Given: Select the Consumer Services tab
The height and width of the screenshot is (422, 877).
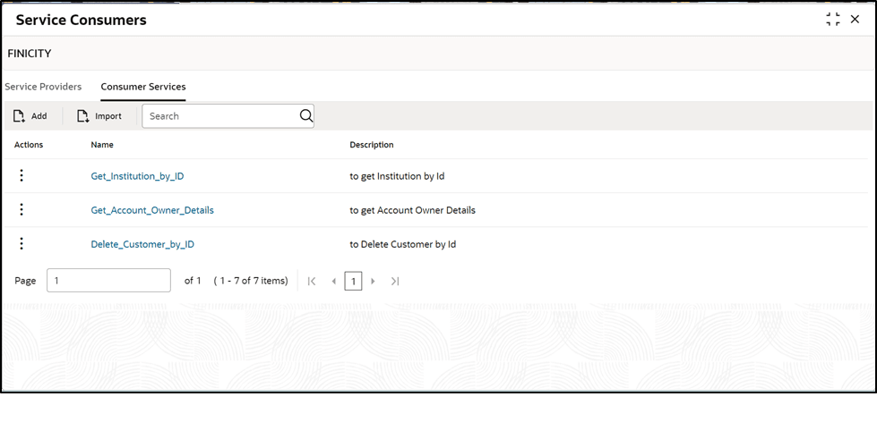Looking at the screenshot, I should click(x=143, y=87).
